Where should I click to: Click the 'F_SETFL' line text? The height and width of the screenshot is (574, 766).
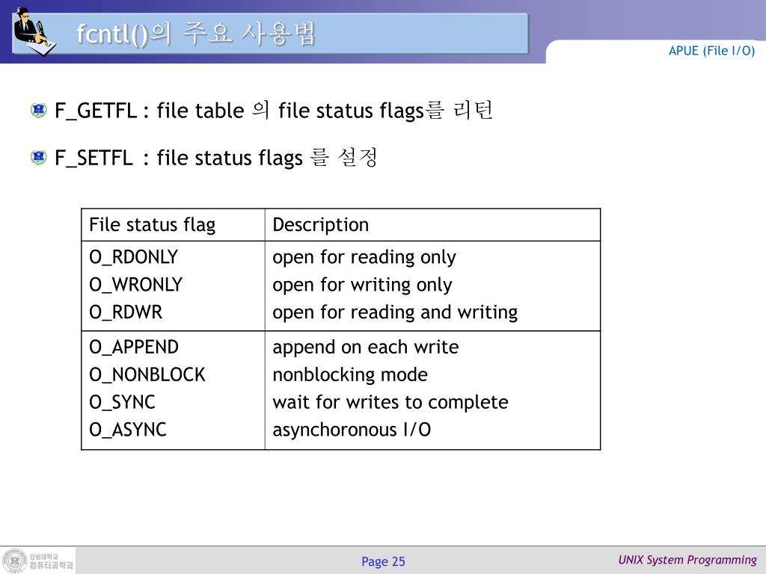pos(215,157)
